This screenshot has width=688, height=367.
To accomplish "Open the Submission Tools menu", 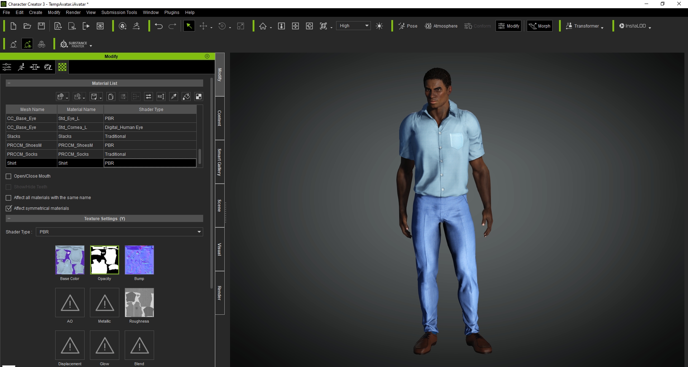I will [x=119, y=12].
